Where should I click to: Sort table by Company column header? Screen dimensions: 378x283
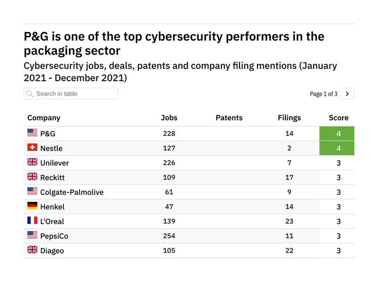pyautogui.click(x=44, y=118)
